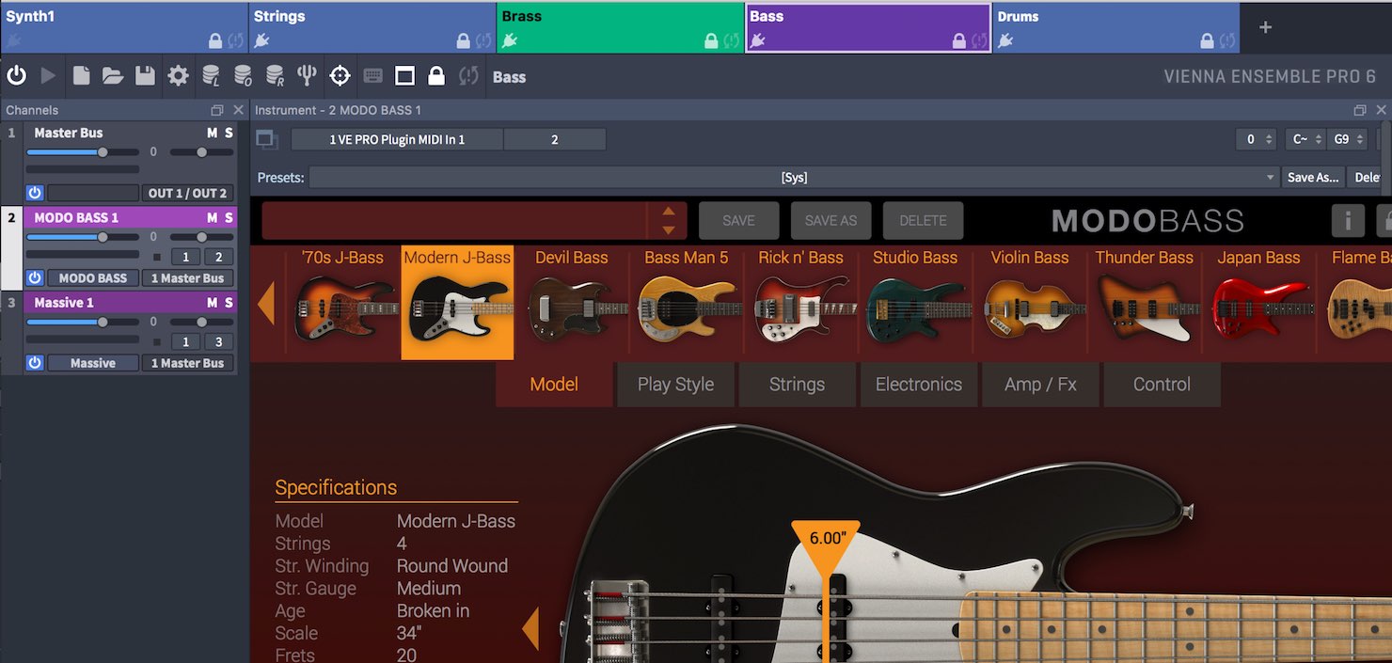1392x663 pixels.
Task: Mute the MODO BASS 1 channel
Action: tap(212, 217)
